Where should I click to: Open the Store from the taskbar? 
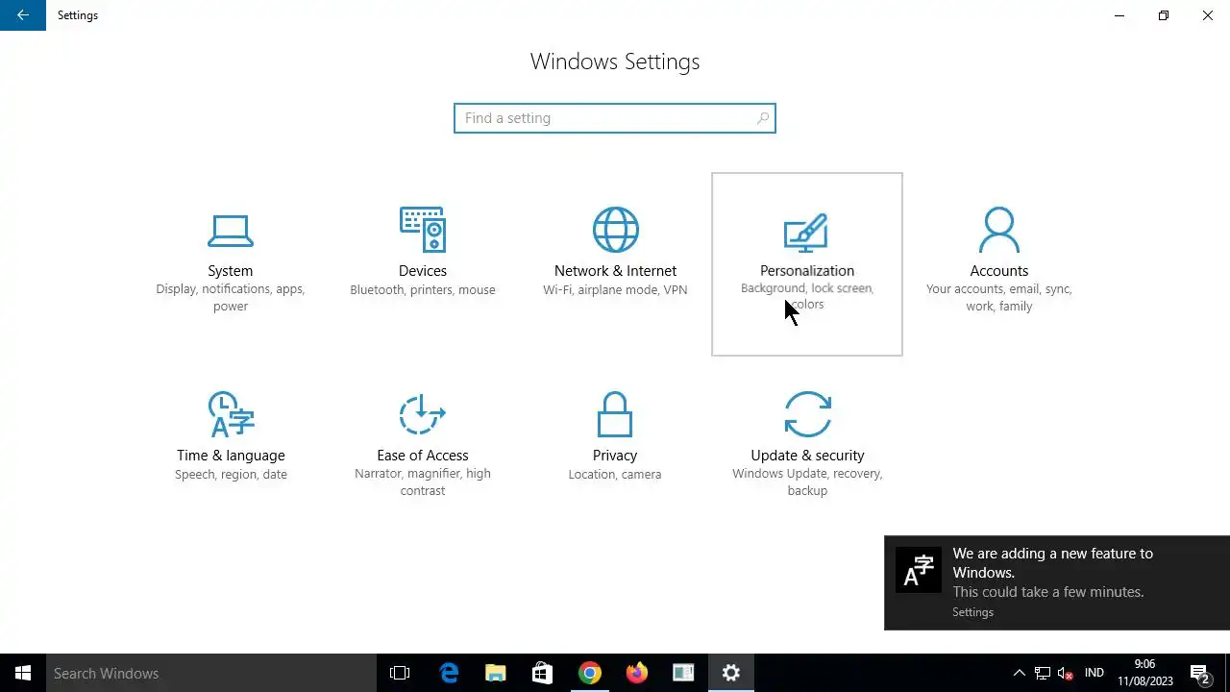tap(542, 673)
